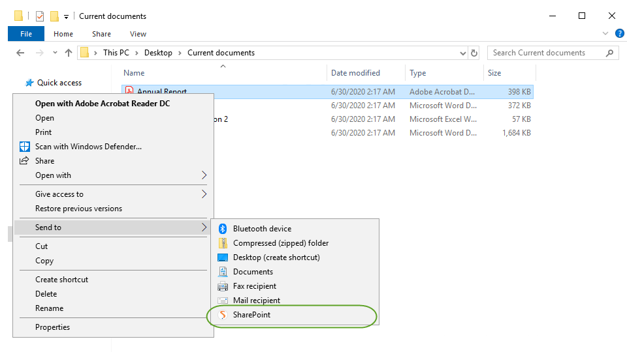Viewport: 627px width, 352px height.
Task: Select the 1,684 KB Word document row
Action: (x=373, y=133)
